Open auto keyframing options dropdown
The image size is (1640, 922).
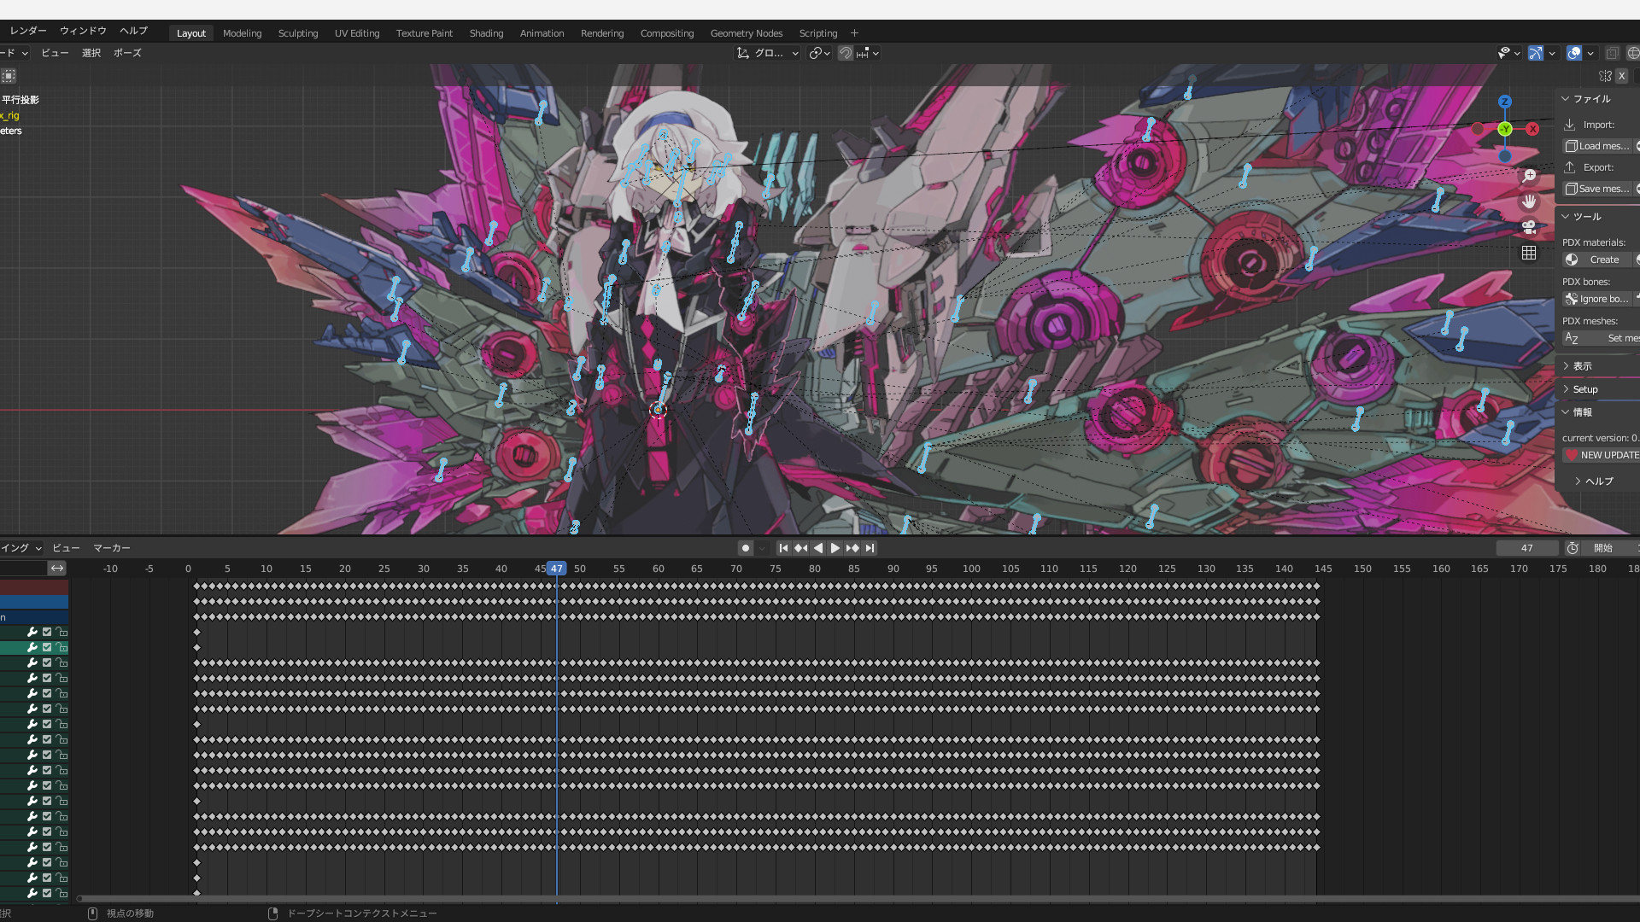click(x=762, y=548)
